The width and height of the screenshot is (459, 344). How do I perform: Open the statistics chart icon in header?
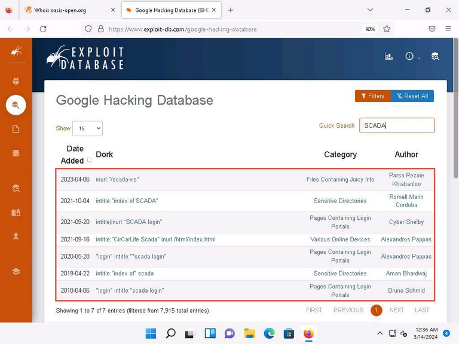coord(388,56)
